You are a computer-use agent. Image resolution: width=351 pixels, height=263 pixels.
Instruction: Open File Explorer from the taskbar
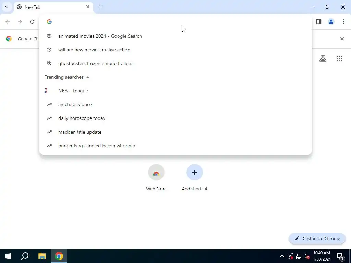point(42,256)
